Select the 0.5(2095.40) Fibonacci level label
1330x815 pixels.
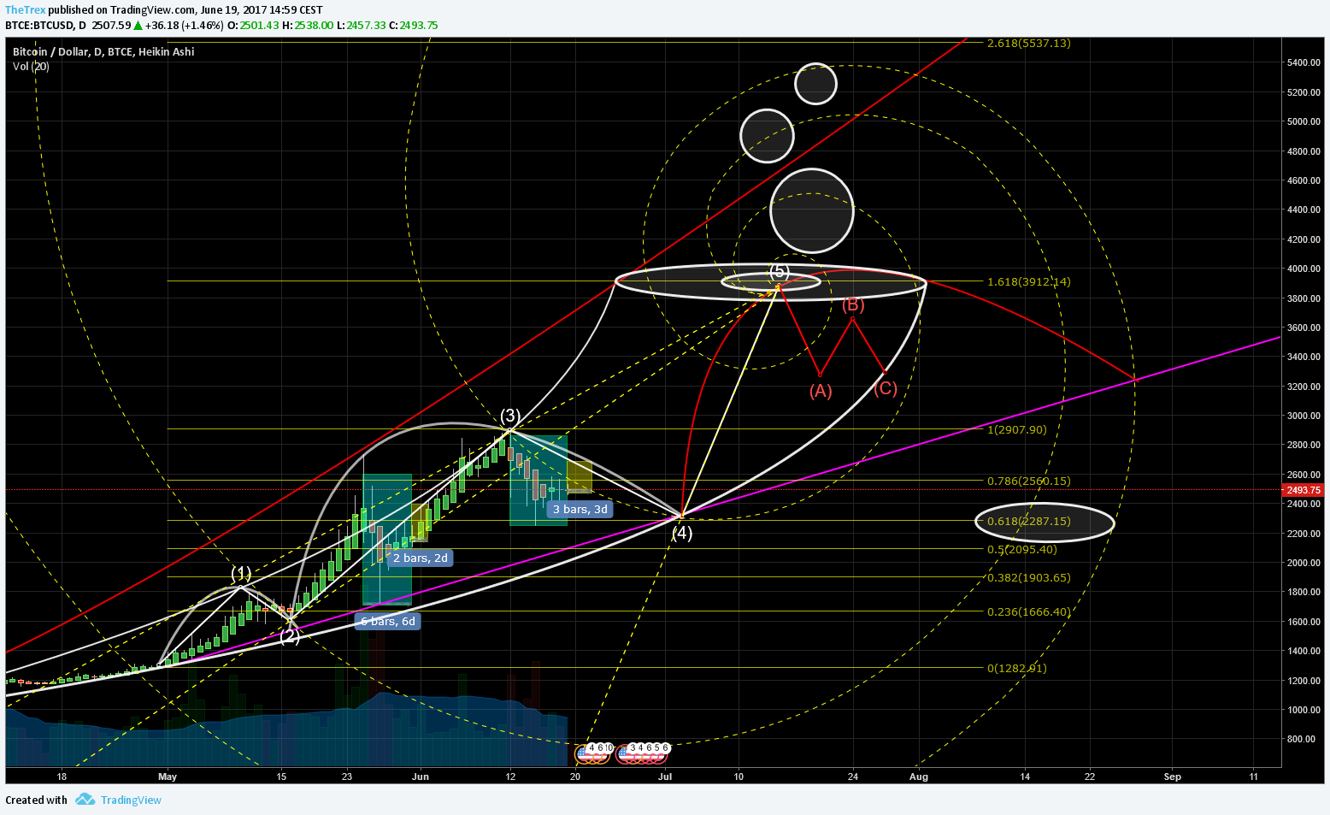[x=1021, y=549]
